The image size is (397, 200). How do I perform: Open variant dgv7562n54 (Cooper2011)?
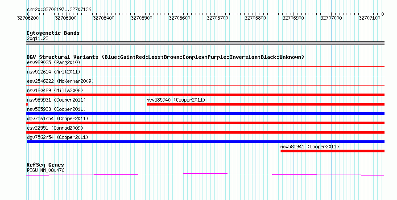[58, 137]
